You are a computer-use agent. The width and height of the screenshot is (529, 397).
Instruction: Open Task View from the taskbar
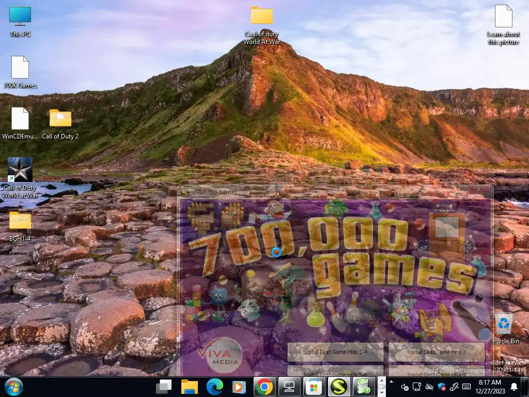tap(165, 387)
